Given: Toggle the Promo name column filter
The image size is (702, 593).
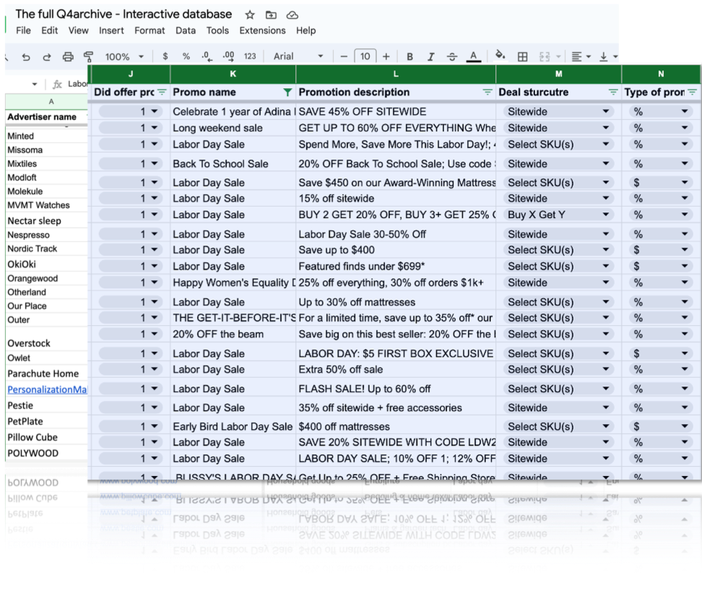Looking at the screenshot, I should [x=287, y=92].
